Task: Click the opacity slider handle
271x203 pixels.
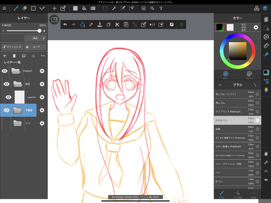Action: click(x=39, y=31)
